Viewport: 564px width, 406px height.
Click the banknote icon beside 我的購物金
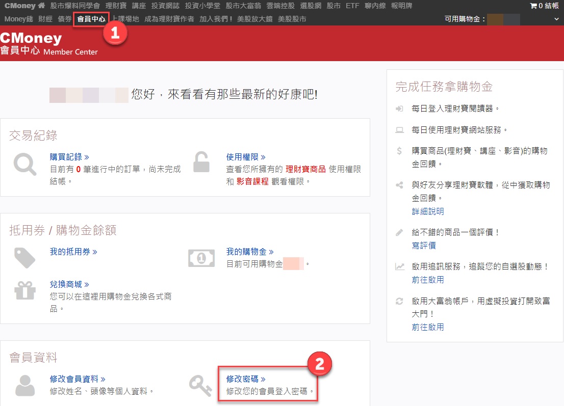coord(201,258)
